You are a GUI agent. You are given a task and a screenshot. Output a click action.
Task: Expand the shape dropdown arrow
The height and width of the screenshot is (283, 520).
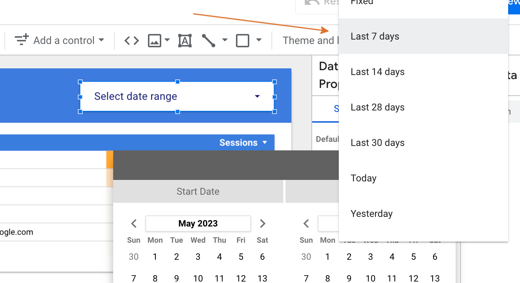pyautogui.click(x=259, y=40)
